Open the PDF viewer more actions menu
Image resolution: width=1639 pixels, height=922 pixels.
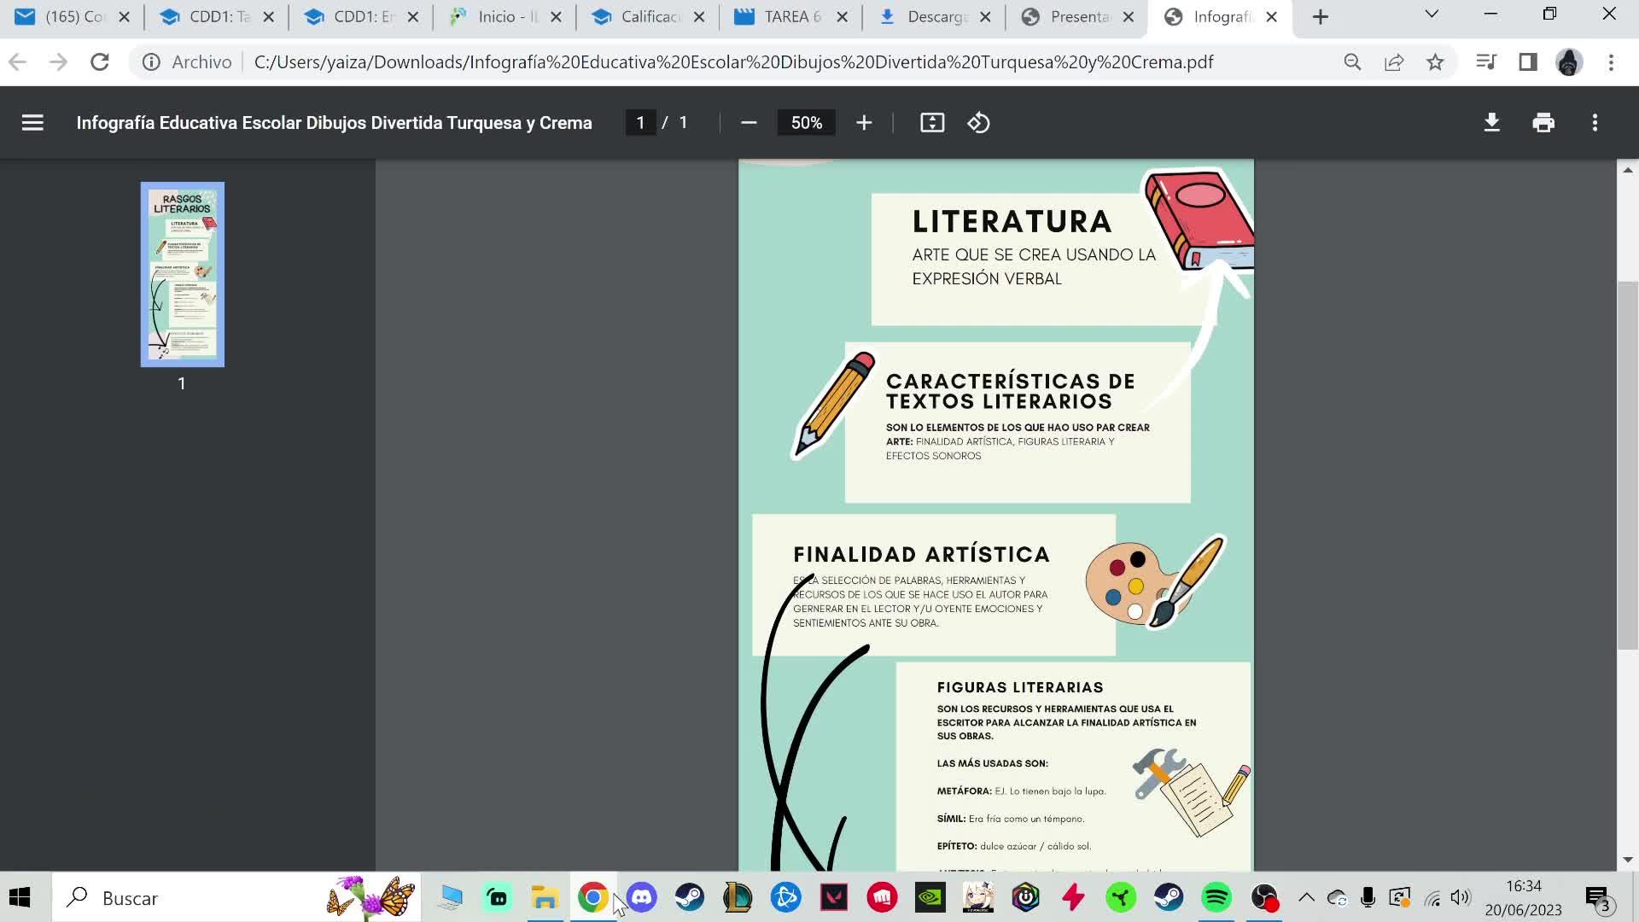coord(1595,123)
